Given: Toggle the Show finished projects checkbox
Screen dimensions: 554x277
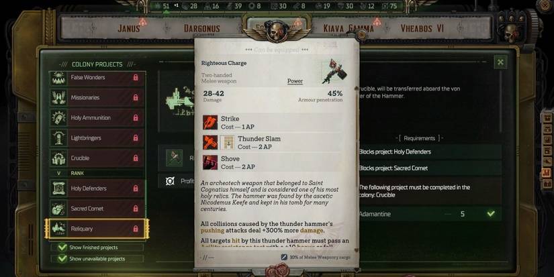Looking at the screenshot, I should point(62,247).
